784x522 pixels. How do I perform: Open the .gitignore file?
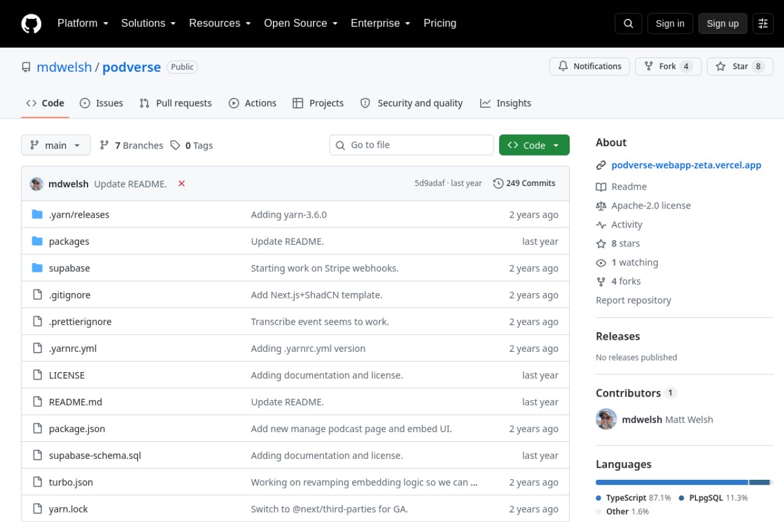70,295
